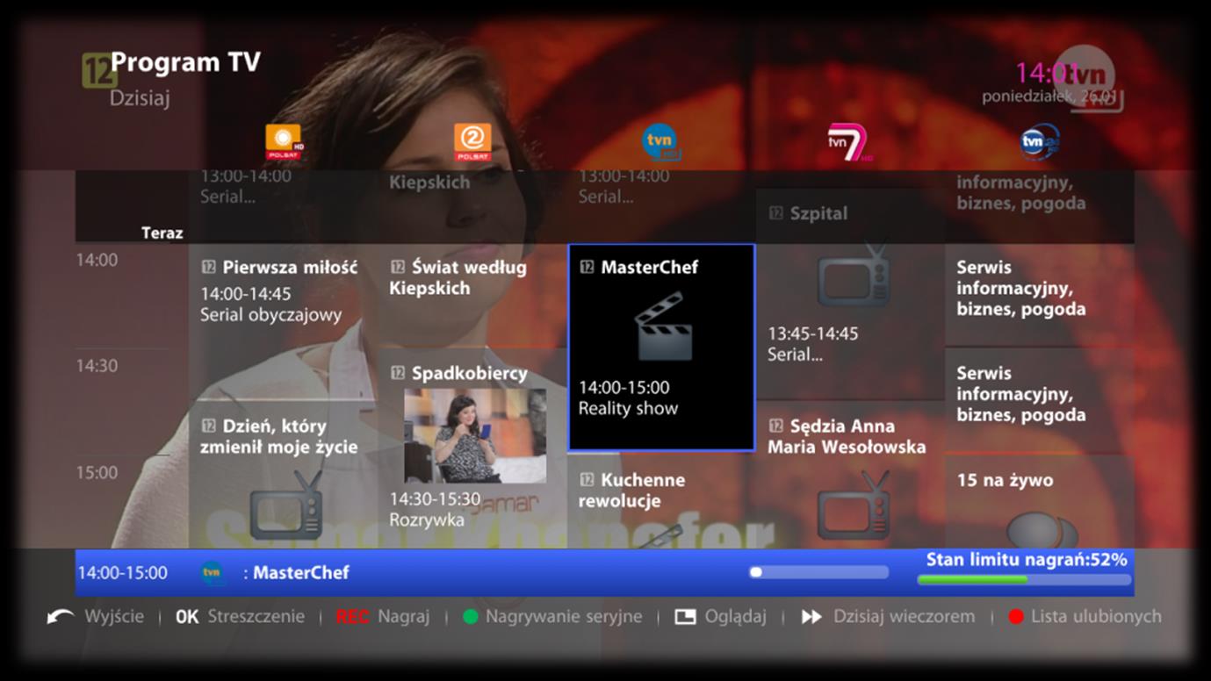This screenshot has height=681, width=1211.
Task: Select the MasterChef programme tile
Action: pos(661,348)
